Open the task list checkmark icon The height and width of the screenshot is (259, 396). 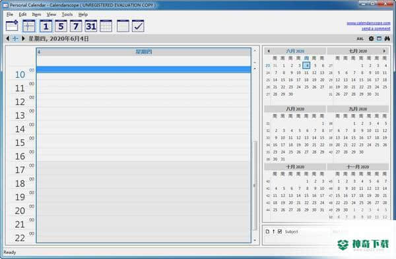point(138,26)
